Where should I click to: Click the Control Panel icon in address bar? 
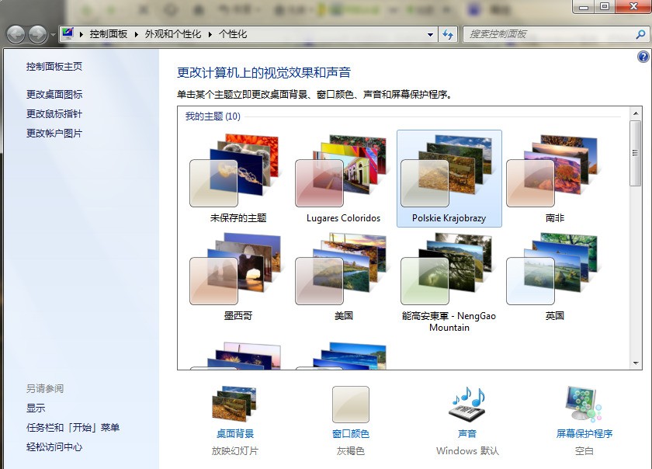click(68, 33)
